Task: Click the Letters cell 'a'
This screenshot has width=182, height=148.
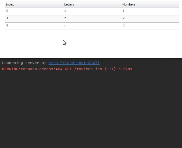Action: (x=92, y=12)
